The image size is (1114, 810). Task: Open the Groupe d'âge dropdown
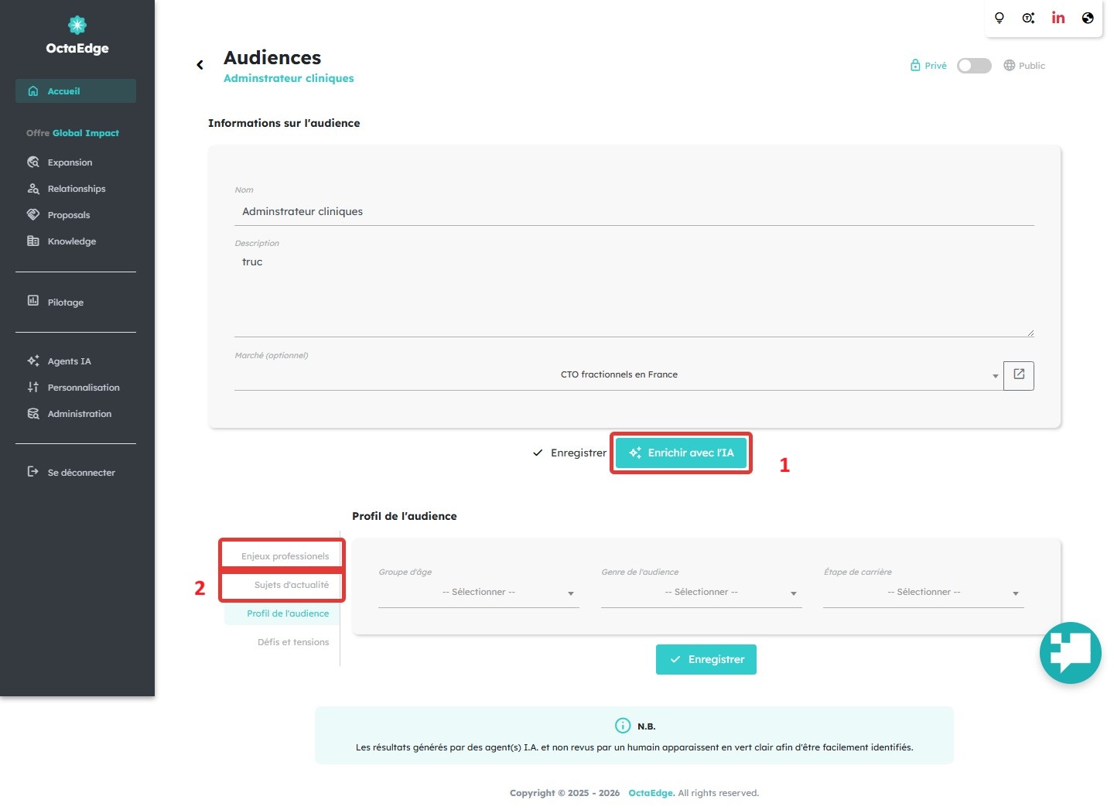click(479, 593)
